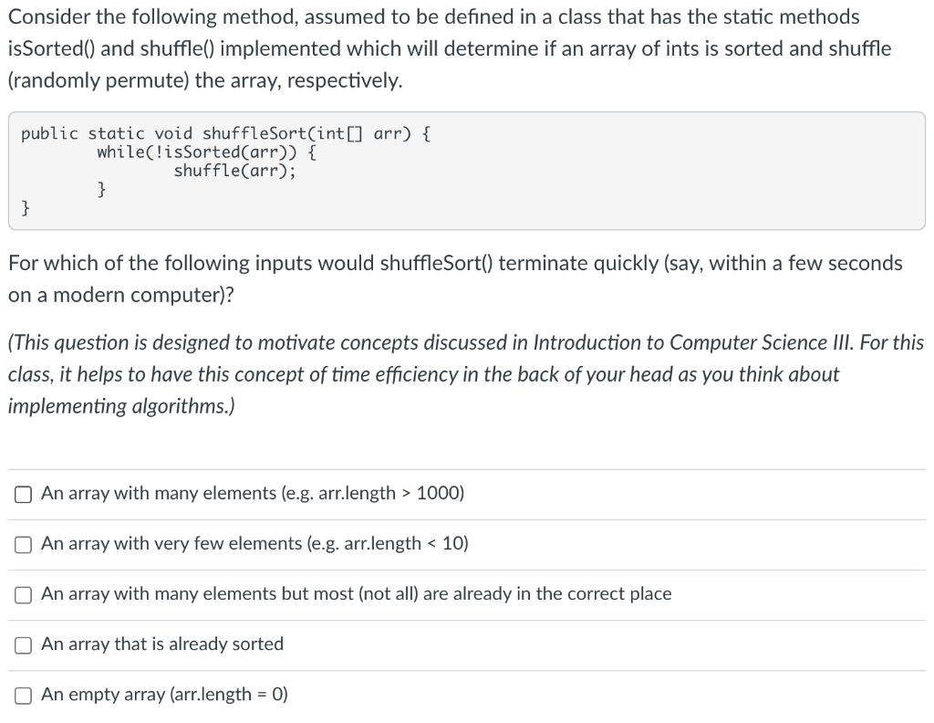Viewport: 934px width, 723px height.
Task: Click the shuffle(arr) line of code
Action: pyautogui.click(x=233, y=170)
